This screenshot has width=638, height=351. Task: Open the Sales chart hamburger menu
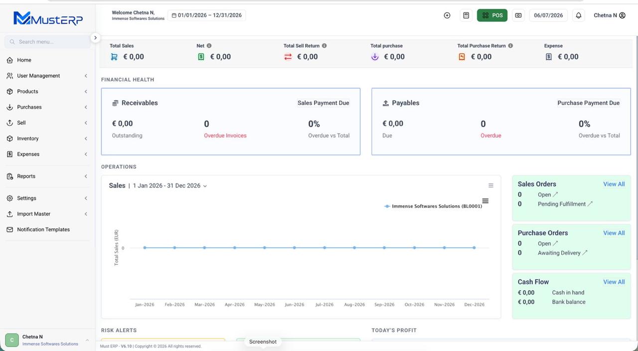coord(485,201)
